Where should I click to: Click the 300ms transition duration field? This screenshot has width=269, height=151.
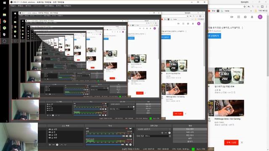(x=157, y=136)
